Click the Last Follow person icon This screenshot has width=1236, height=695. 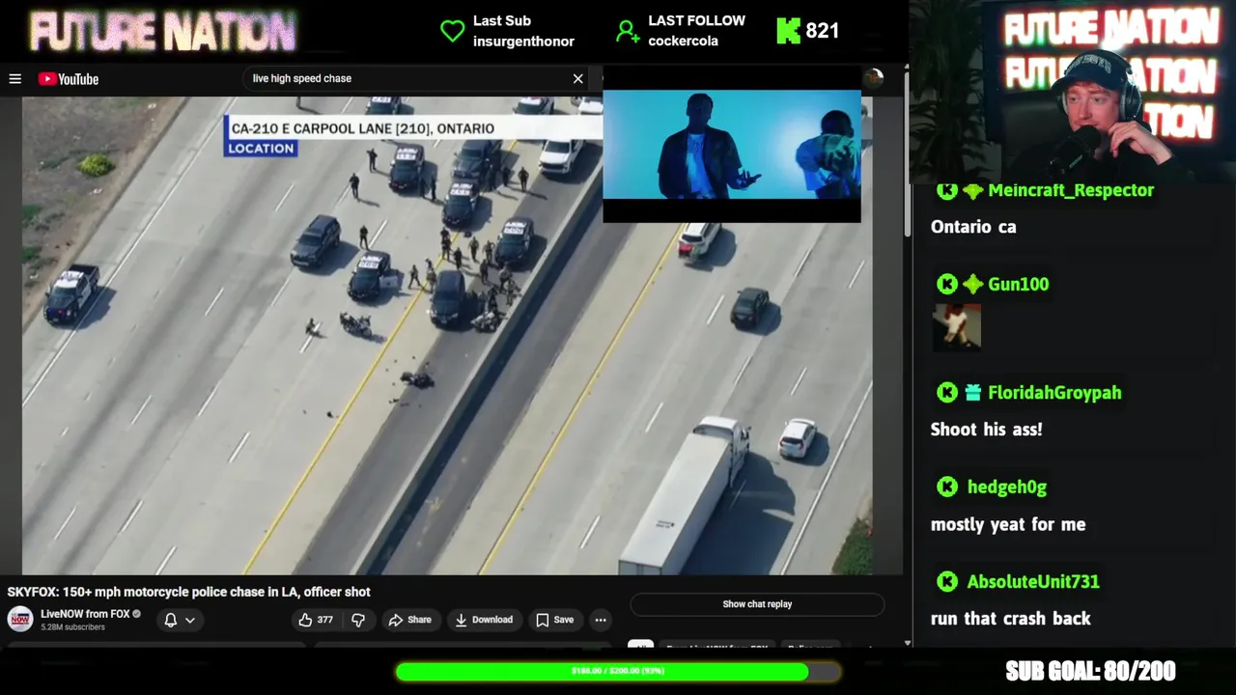click(x=628, y=32)
